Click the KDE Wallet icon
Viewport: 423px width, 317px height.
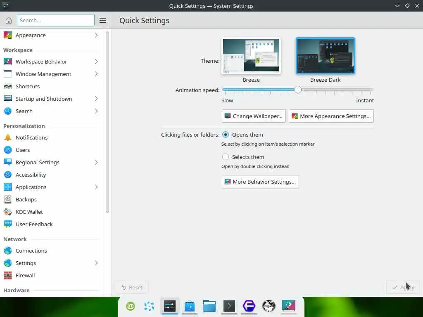[8, 212]
